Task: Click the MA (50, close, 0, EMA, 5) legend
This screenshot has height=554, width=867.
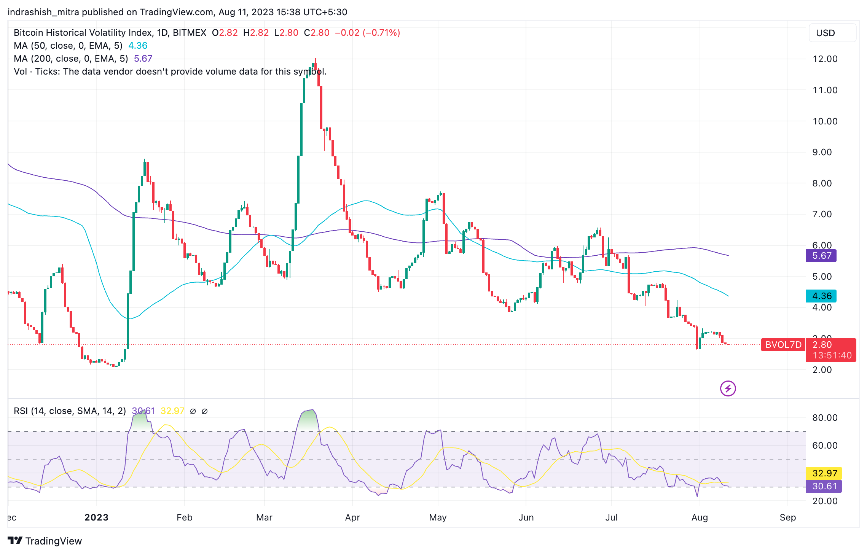Action: pos(68,46)
